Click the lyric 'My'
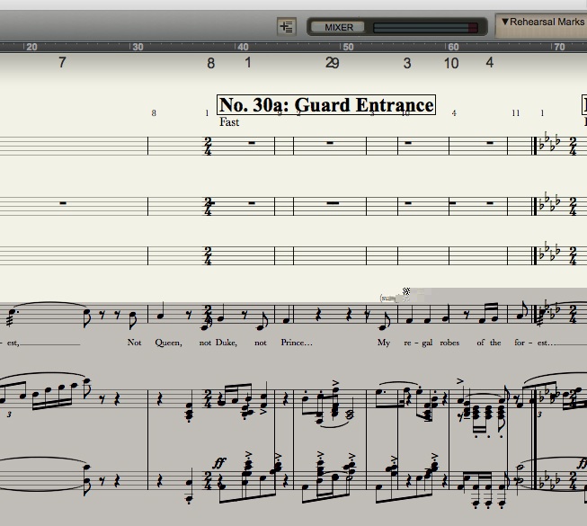The width and height of the screenshot is (587, 526). [x=383, y=343]
